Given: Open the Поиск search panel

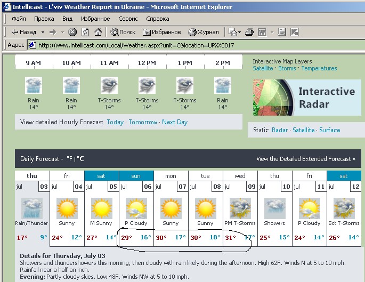Looking at the screenshot, I should pos(123,32).
